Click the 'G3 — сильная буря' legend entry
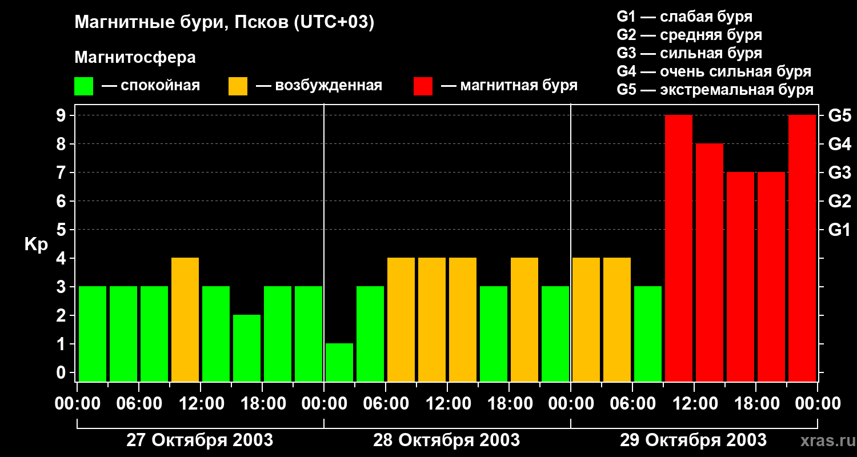Image resolution: width=857 pixels, height=457 pixels. click(689, 53)
